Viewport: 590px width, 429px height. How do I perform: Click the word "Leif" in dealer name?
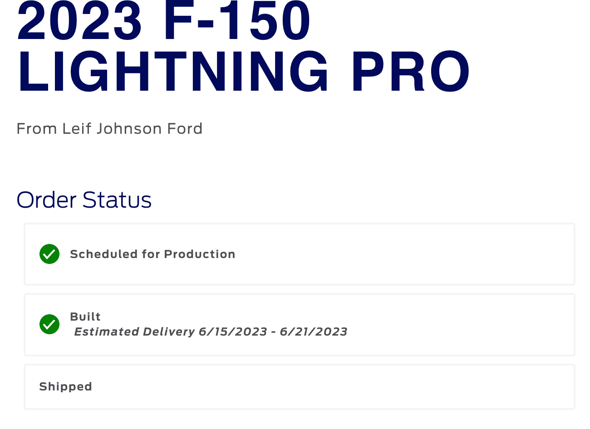[74, 129]
